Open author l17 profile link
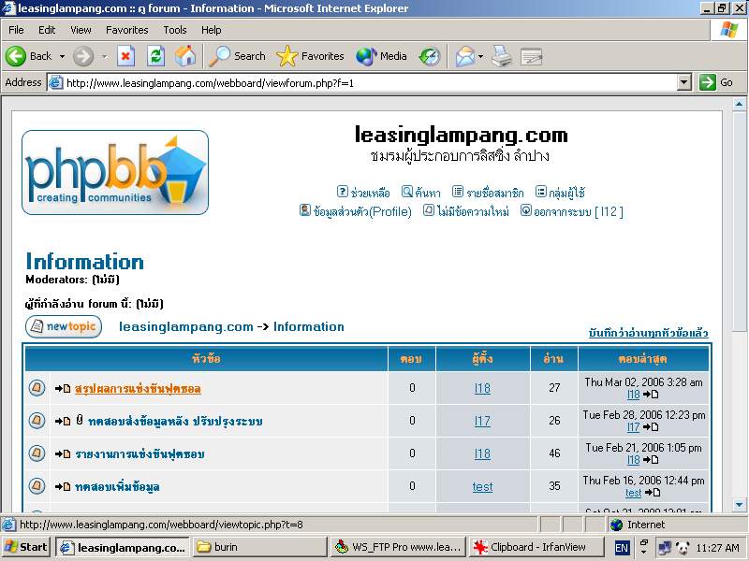The height and width of the screenshot is (561, 749). coord(482,421)
